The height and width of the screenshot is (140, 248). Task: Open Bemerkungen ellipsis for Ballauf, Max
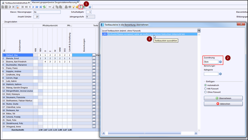[x=94, y=55]
